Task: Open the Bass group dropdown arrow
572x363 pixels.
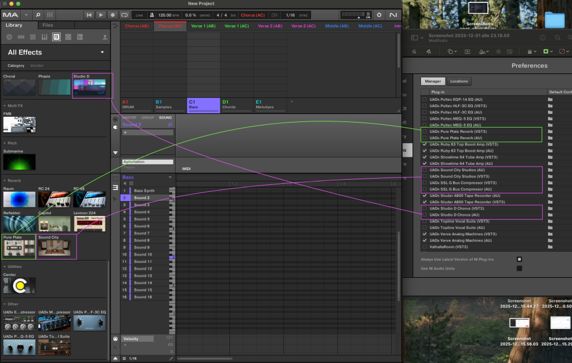Action: click(170, 177)
